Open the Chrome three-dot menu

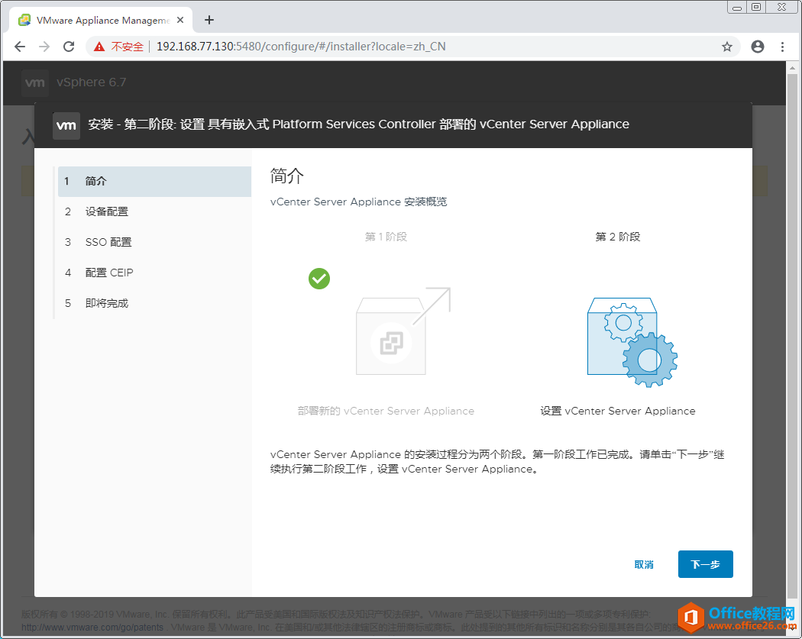coord(782,47)
